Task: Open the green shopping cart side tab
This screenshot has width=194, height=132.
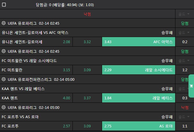Action: click(191, 86)
